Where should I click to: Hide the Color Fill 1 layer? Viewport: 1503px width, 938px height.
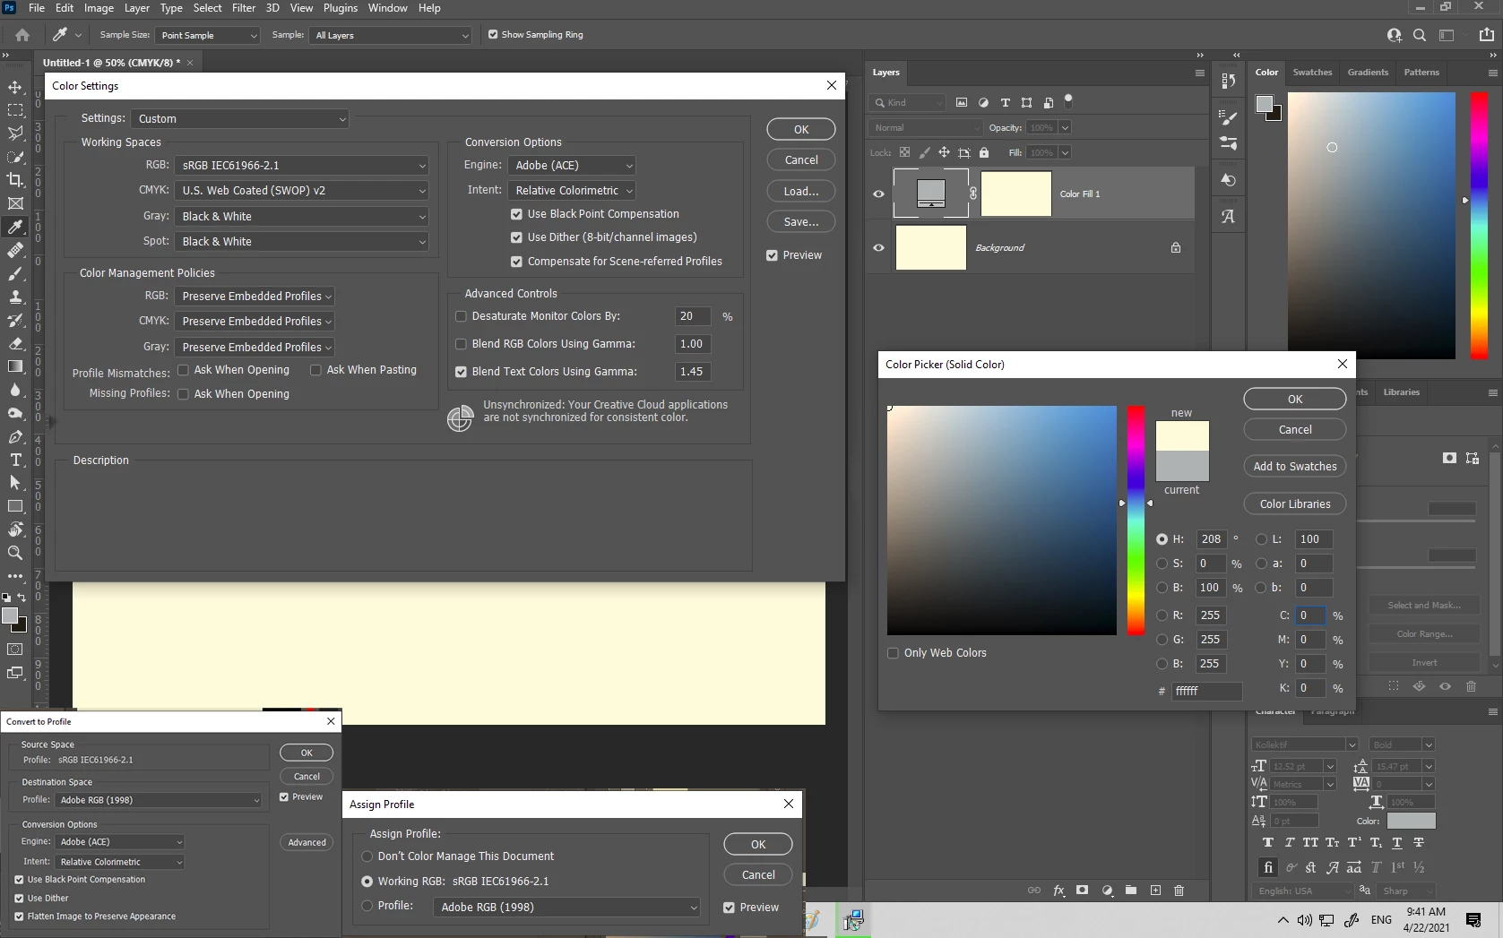tap(878, 194)
